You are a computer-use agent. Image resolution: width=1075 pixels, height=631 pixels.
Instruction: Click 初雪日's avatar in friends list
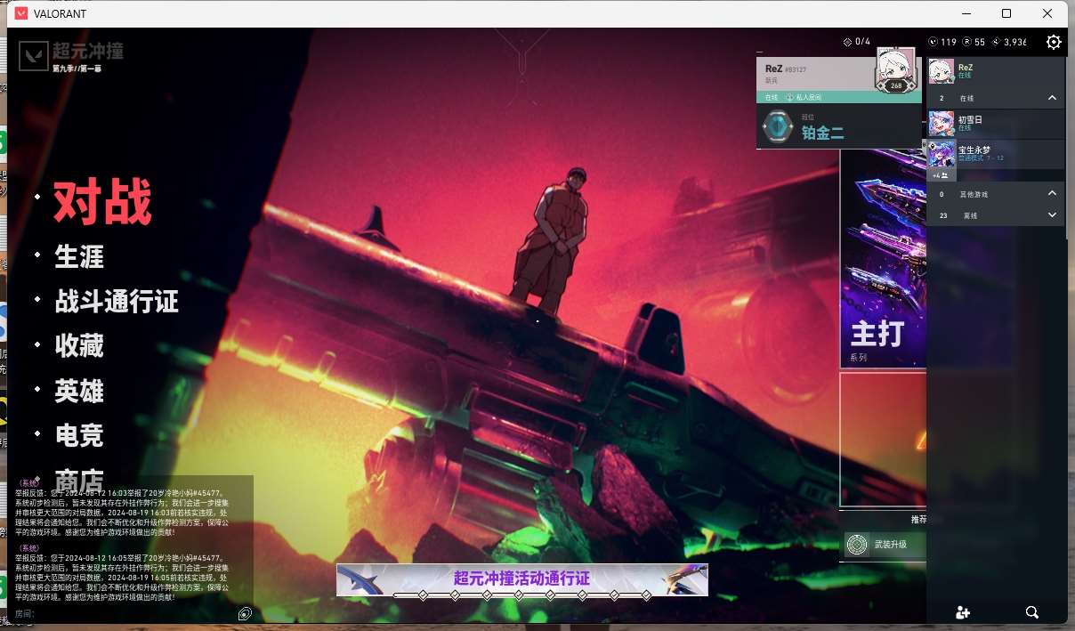point(942,123)
